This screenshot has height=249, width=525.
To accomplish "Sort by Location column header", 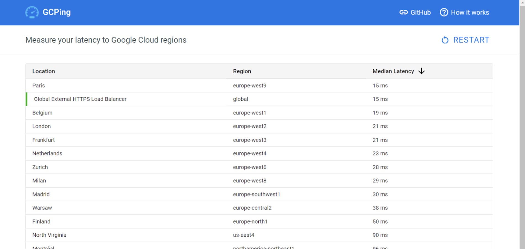I will click(44, 71).
